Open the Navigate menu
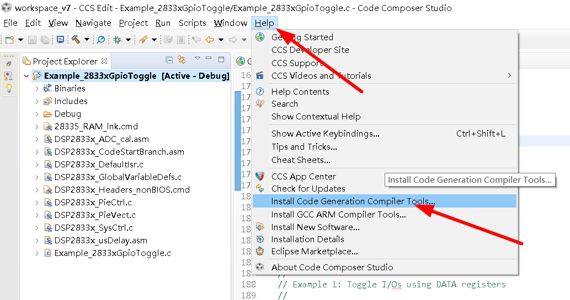Image resolution: width=570 pixels, height=300 pixels. [93, 23]
